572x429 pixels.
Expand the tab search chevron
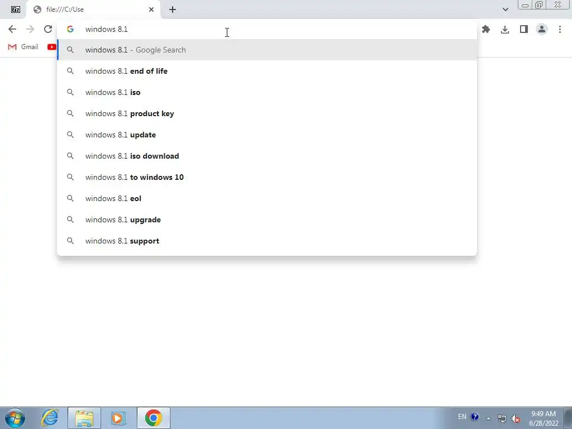[505, 9]
